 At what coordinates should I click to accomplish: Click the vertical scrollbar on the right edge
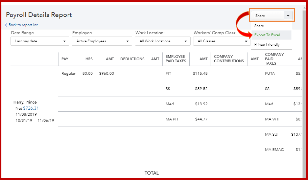click(304, 102)
